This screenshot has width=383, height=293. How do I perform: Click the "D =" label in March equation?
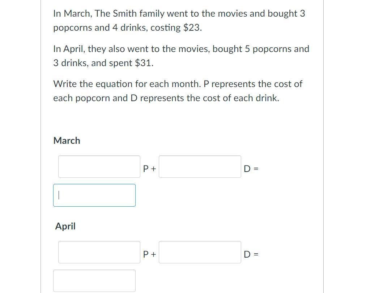tap(251, 169)
